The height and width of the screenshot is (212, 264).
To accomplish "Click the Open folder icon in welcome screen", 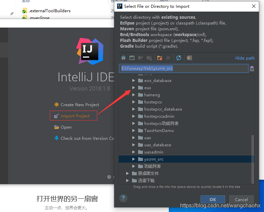I will point(57,127).
